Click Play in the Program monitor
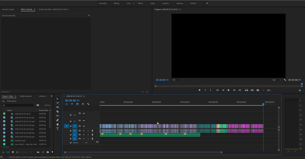Screen dimensions: 305x159 coord(229,90)
